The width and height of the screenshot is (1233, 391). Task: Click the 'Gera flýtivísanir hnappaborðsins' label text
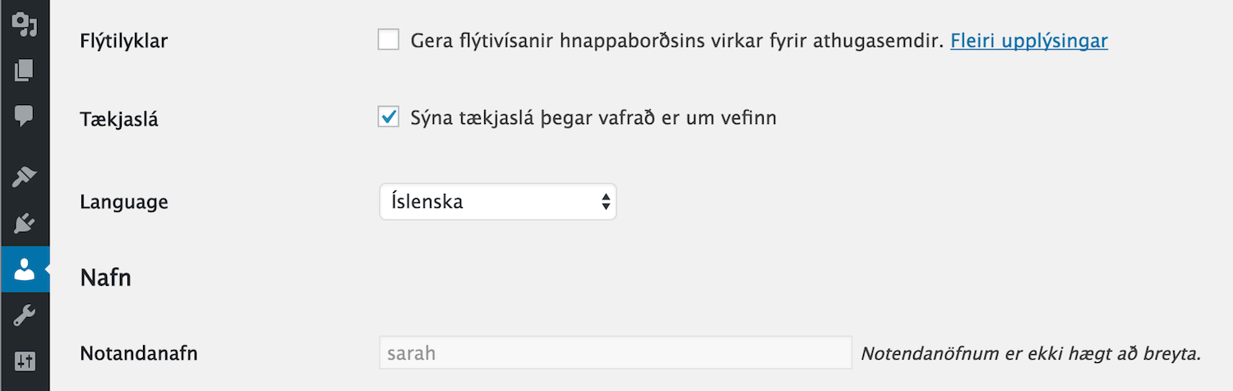pyautogui.click(x=676, y=40)
